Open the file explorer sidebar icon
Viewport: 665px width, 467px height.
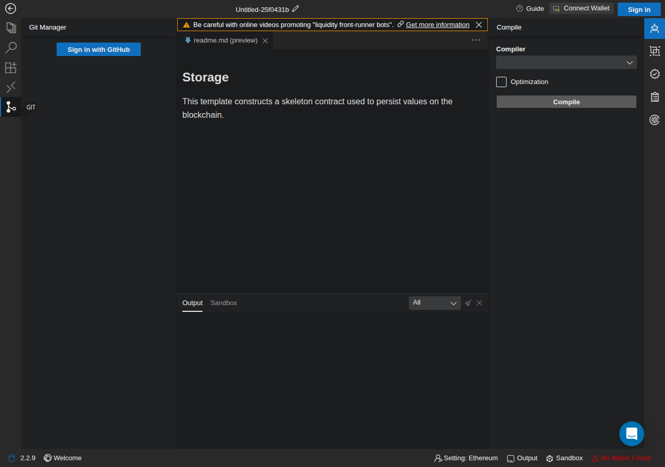[10, 28]
